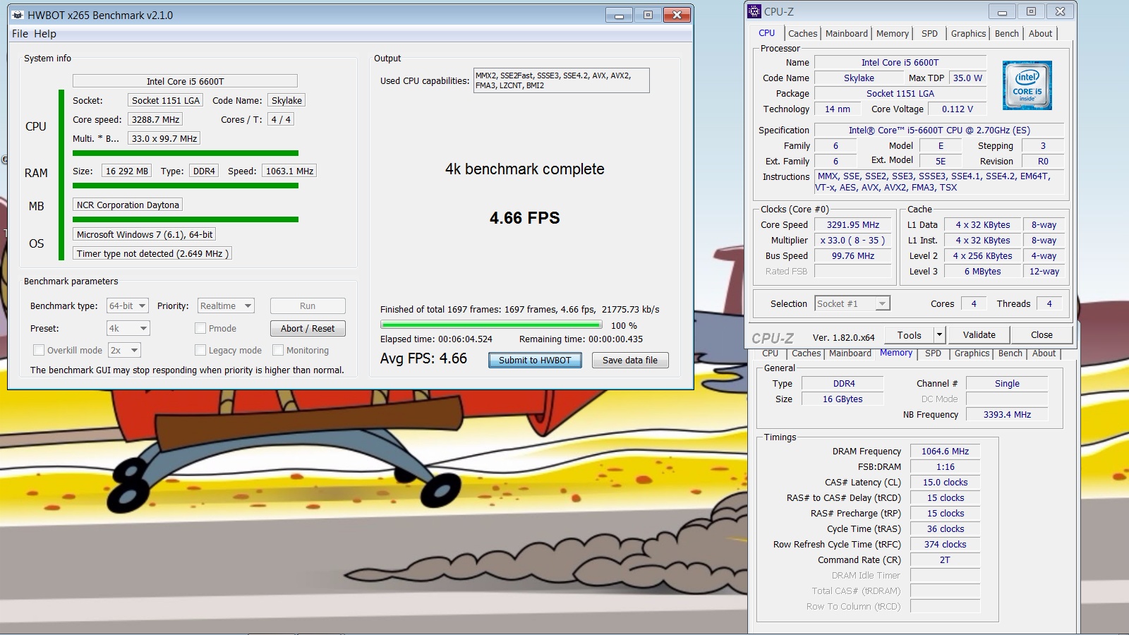
Task: Click the Run benchmark button
Action: 308,306
